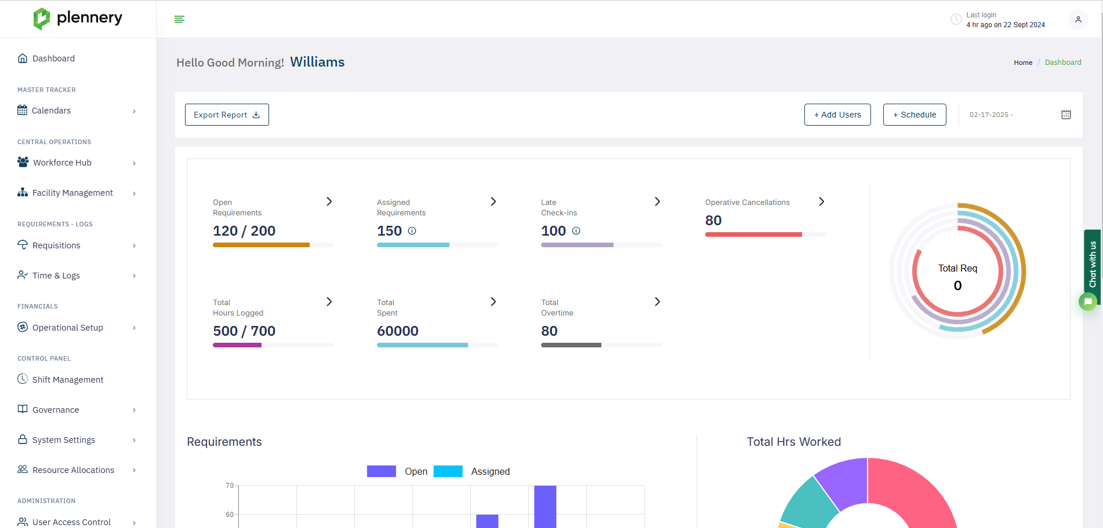Image resolution: width=1103 pixels, height=528 pixels.
Task: Open Shift Management in the sidebar
Action: click(x=67, y=380)
